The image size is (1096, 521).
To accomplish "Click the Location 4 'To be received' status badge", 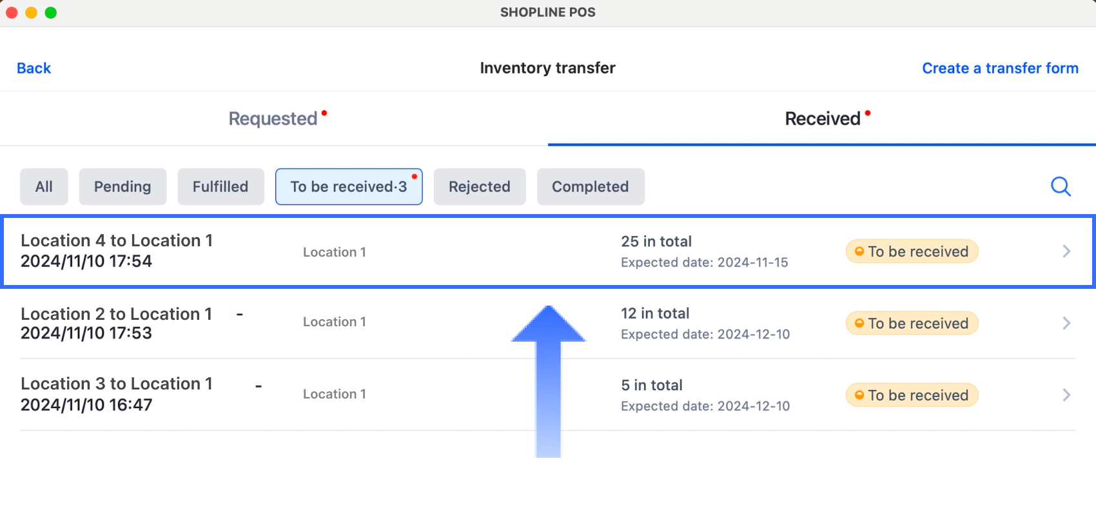I will tap(912, 251).
